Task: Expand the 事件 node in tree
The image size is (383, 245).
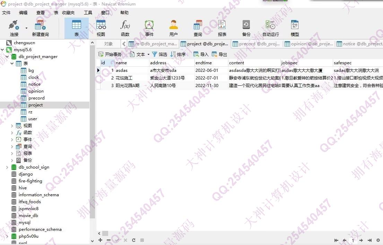Action: coord(12,140)
